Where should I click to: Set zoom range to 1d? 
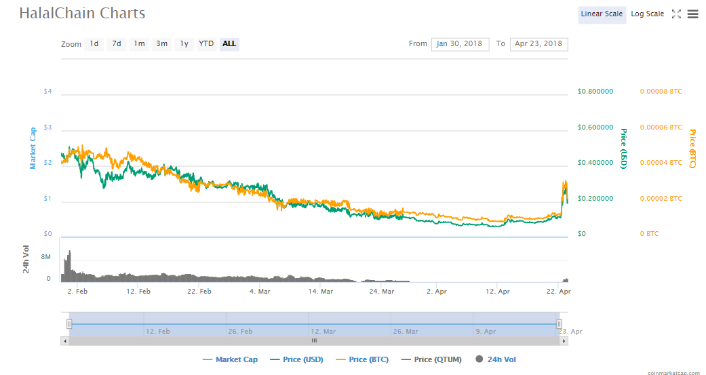(x=94, y=44)
